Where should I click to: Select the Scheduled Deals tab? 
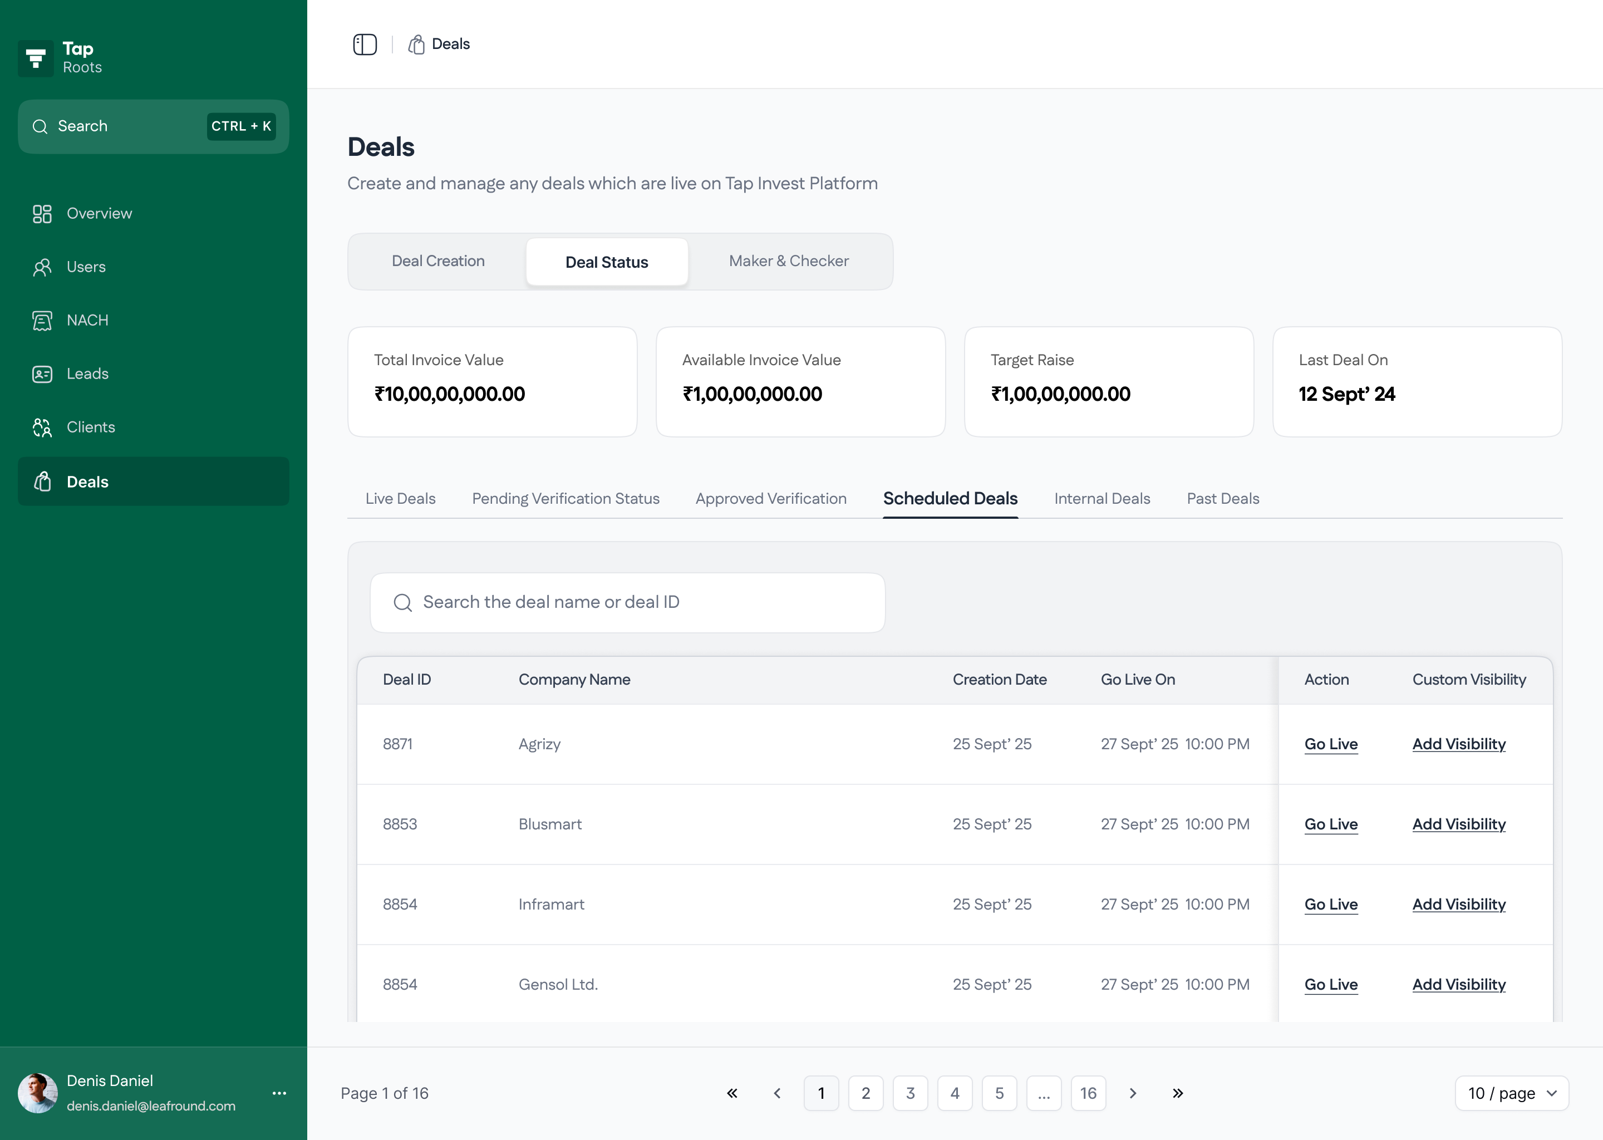click(x=950, y=498)
